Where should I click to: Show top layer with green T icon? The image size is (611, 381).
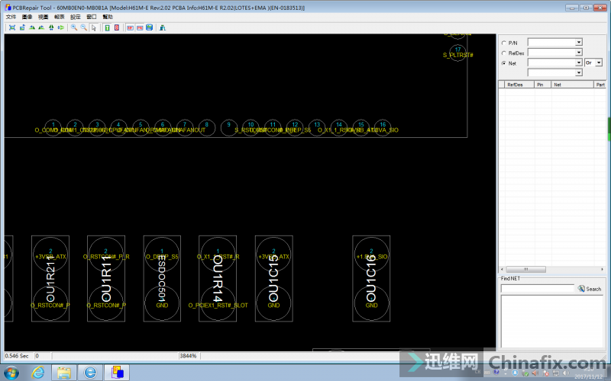(x=107, y=27)
